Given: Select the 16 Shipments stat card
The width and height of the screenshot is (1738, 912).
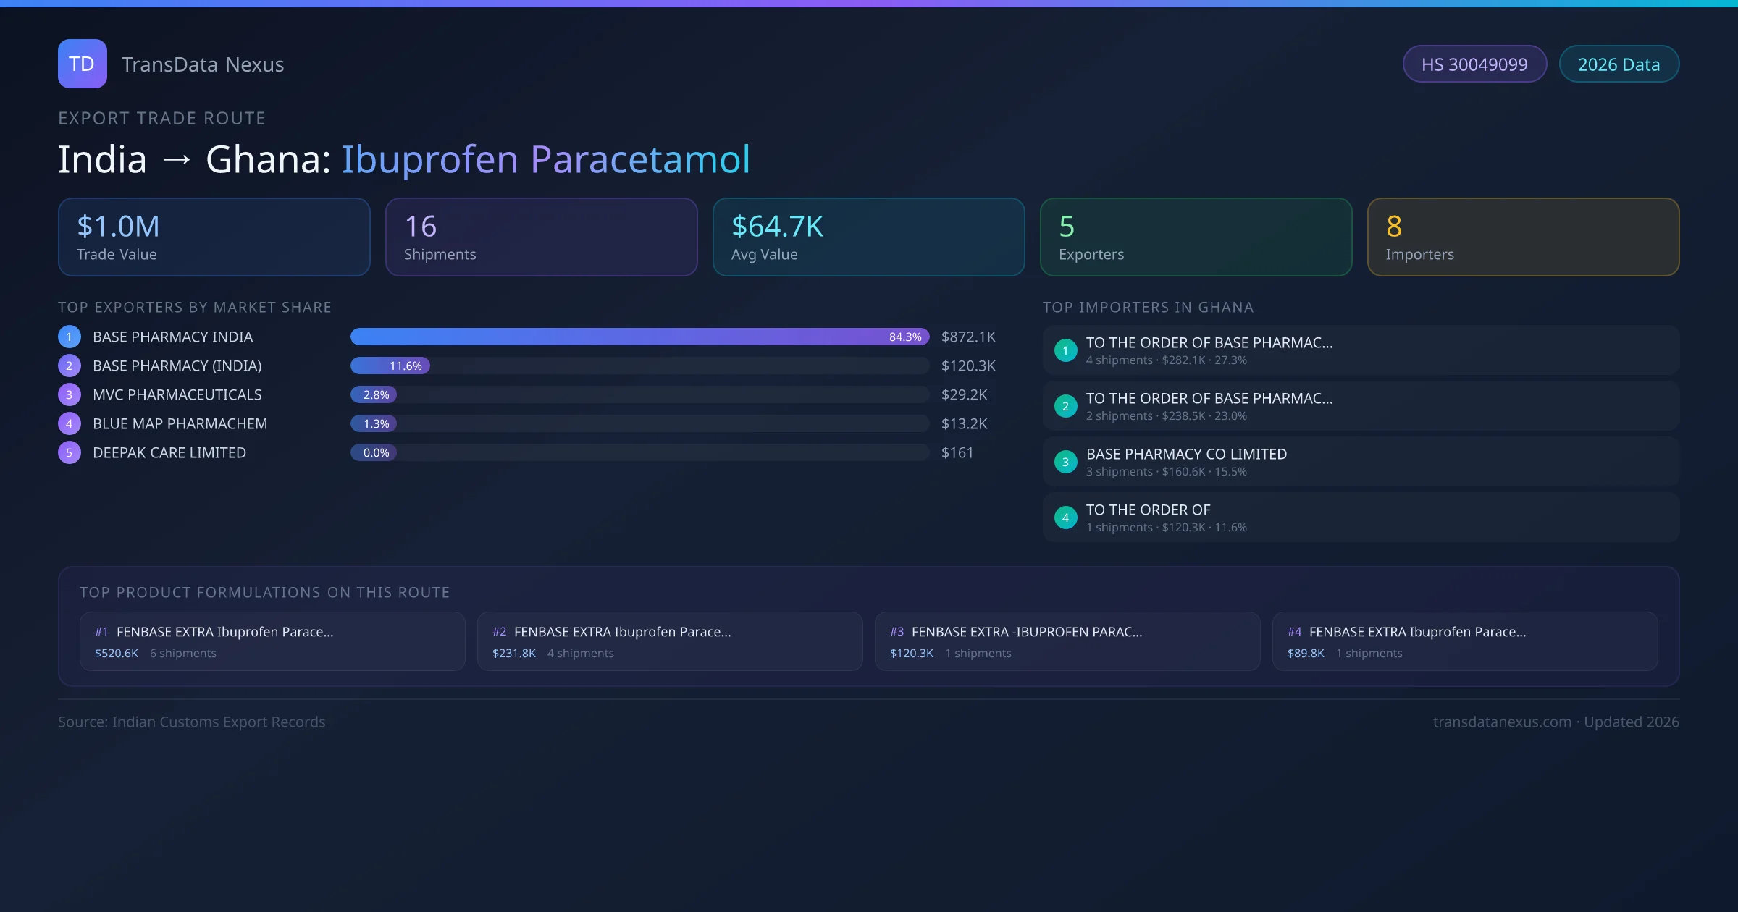Looking at the screenshot, I should (x=541, y=237).
